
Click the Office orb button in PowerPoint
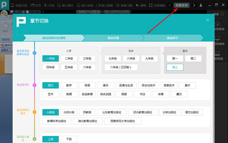point(4,14)
